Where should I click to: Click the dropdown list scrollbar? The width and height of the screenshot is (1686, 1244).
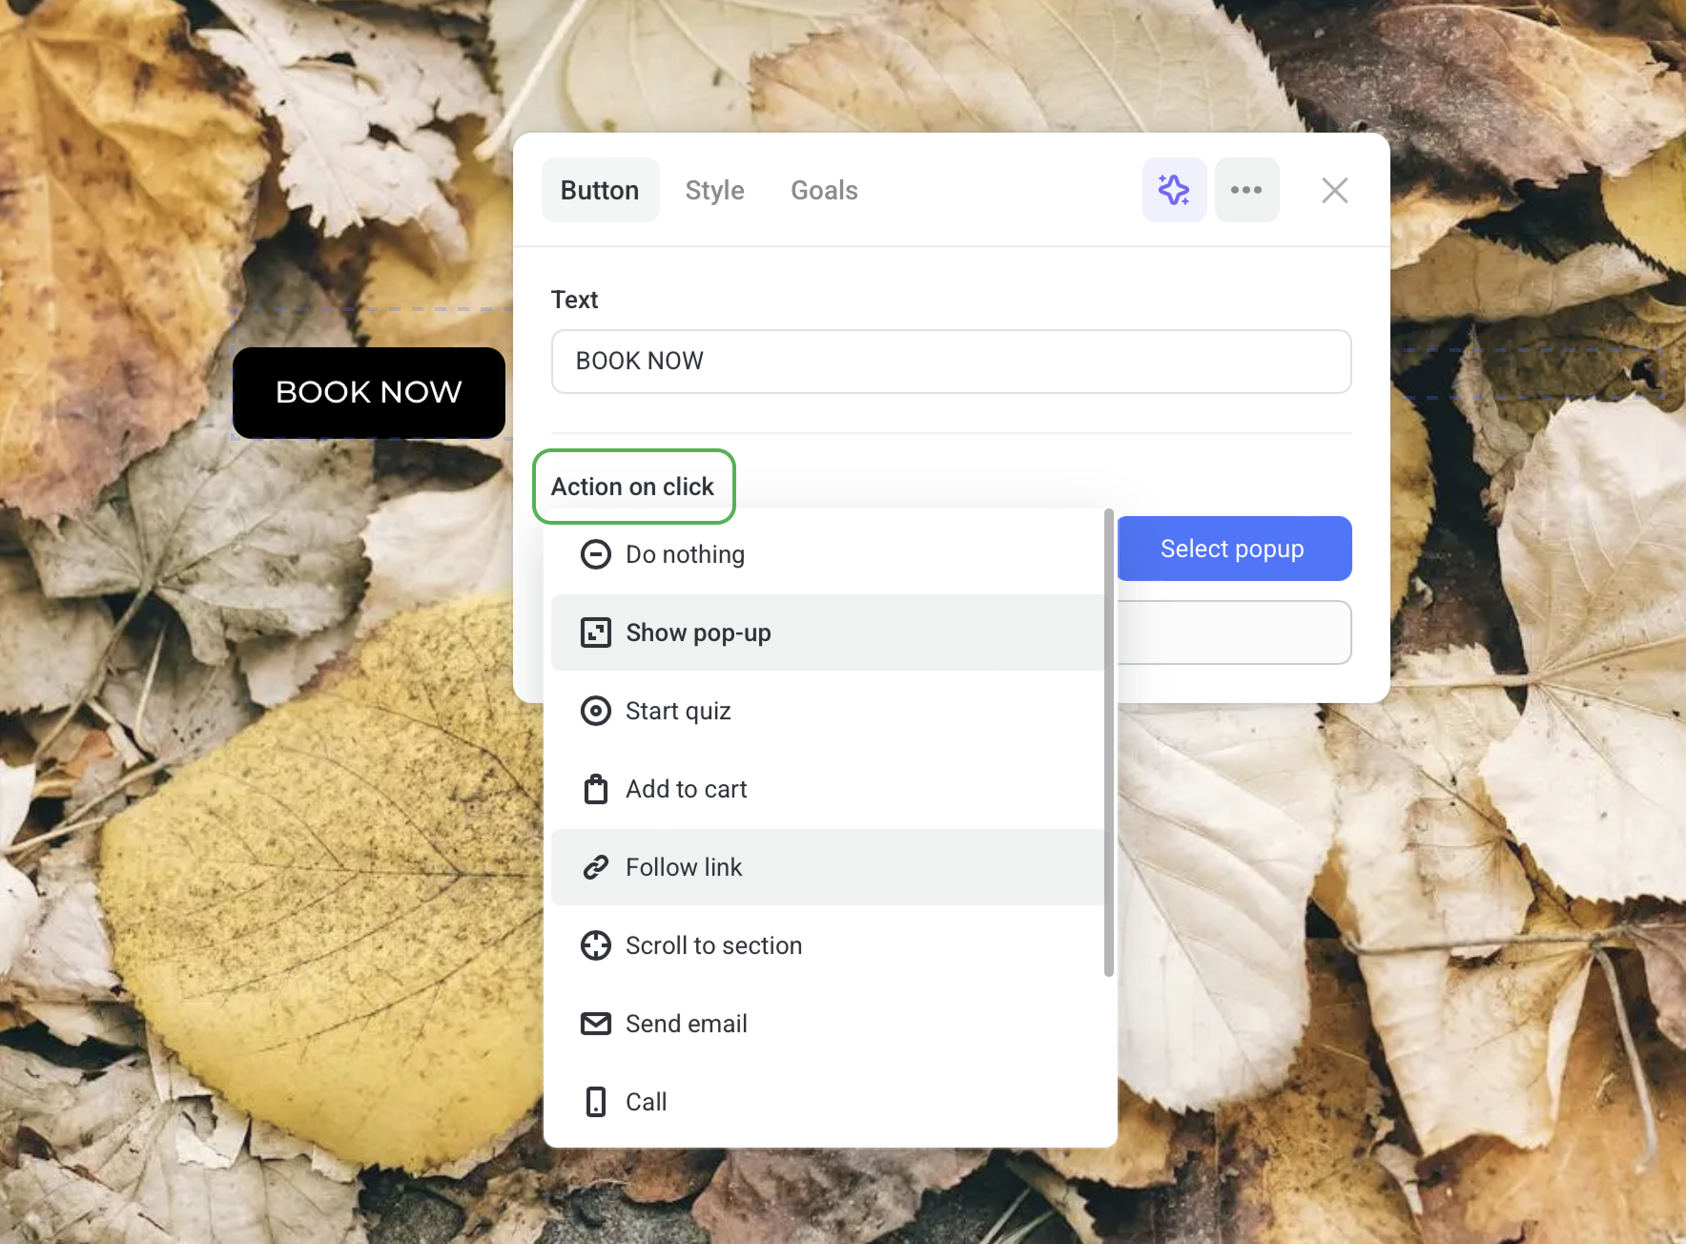[1108, 744]
